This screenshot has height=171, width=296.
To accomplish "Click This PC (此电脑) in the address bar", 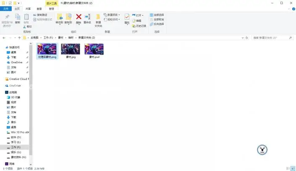I will 34,38.
